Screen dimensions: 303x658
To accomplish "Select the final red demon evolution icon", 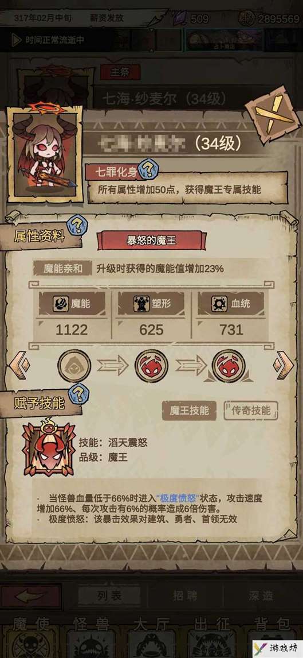I will tap(229, 366).
